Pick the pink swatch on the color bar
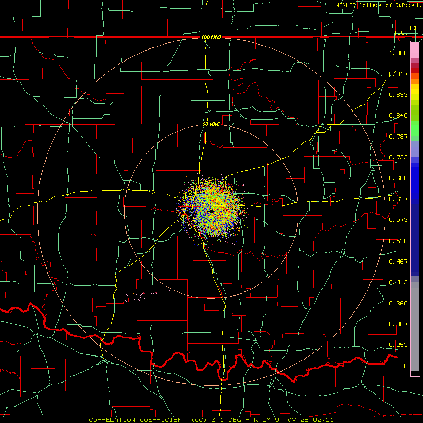Screen dimensions: 423x423 pos(415,50)
